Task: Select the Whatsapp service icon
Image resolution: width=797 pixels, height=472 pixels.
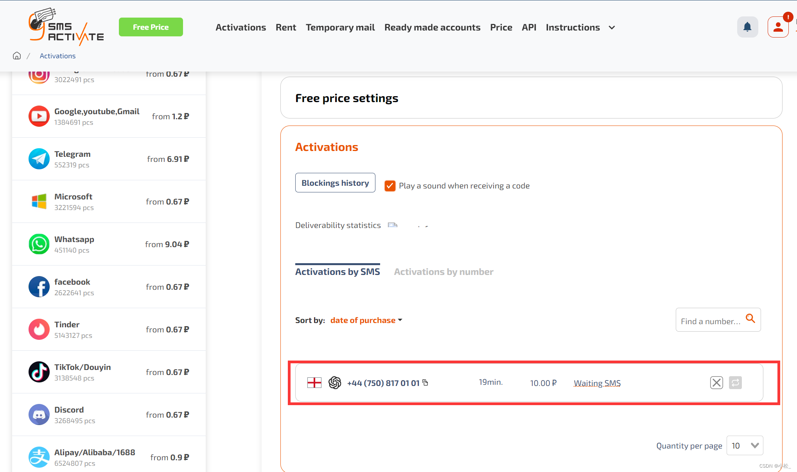Action: pos(39,244)
